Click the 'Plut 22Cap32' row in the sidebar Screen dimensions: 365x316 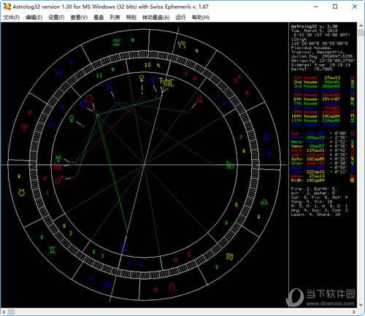pyautogui.click(x=323, y=172)
